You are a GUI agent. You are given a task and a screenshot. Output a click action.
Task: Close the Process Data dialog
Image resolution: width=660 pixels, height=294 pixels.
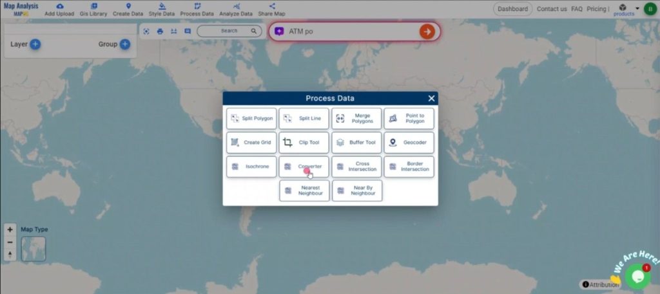click(x=431, y=98)
